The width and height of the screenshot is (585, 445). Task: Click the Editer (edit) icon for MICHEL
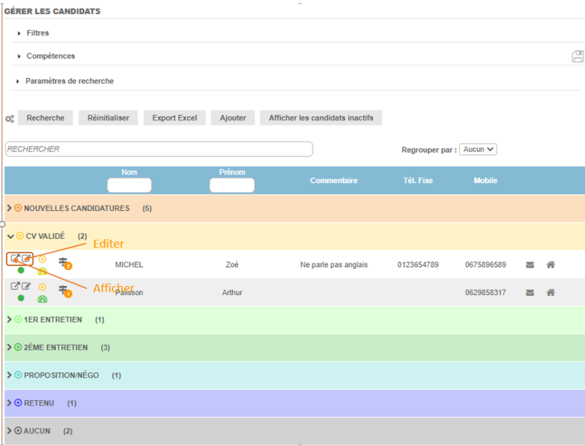point(27,259)
